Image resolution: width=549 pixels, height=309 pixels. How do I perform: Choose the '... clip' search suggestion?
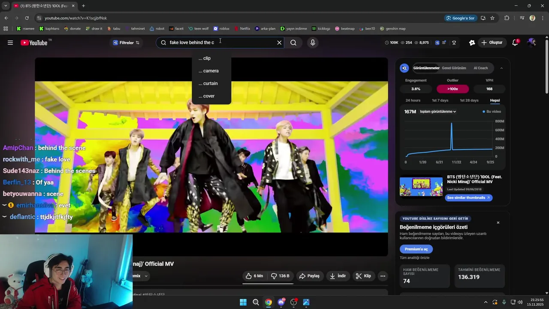211,58
